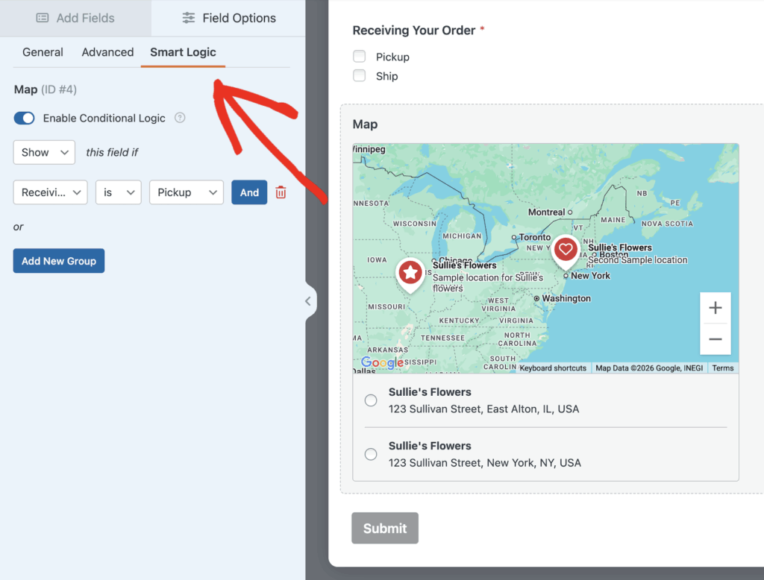
Task: Check the Pickup checkbox
Action: 360,57
